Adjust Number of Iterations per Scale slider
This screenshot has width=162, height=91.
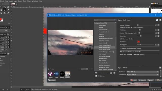pos(146,33)
